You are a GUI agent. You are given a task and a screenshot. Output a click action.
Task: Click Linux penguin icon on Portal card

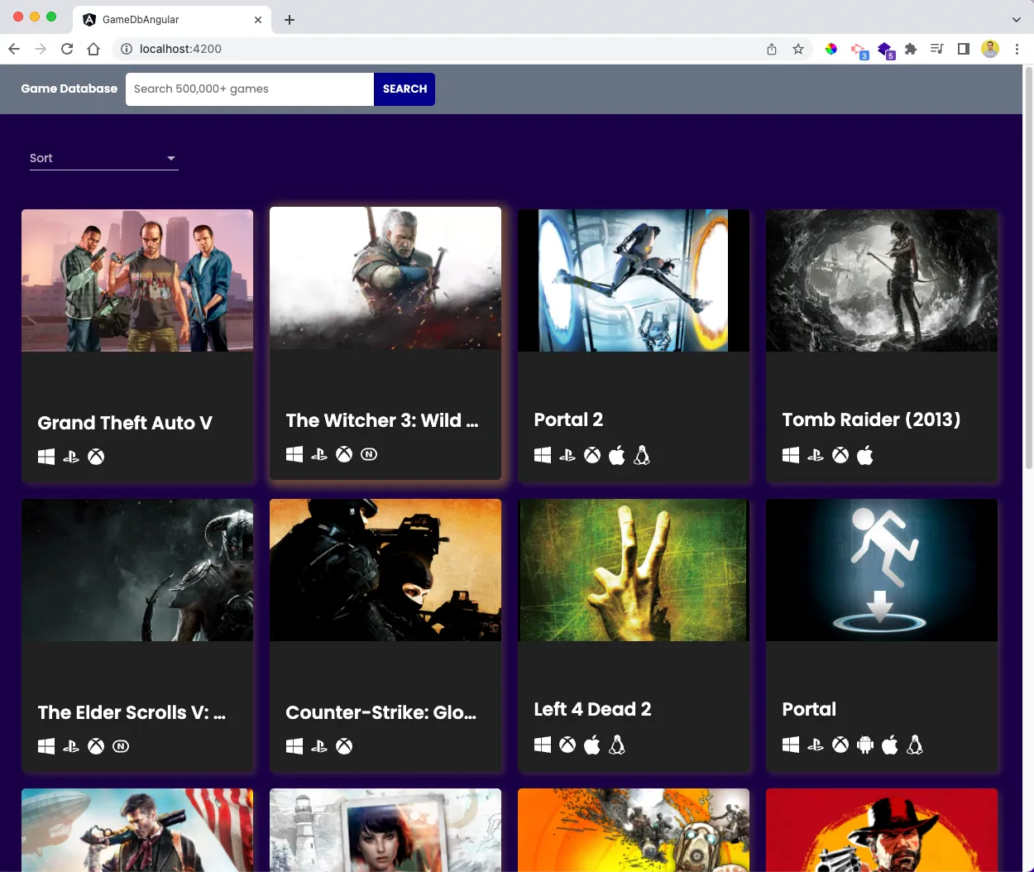point(915,745)
